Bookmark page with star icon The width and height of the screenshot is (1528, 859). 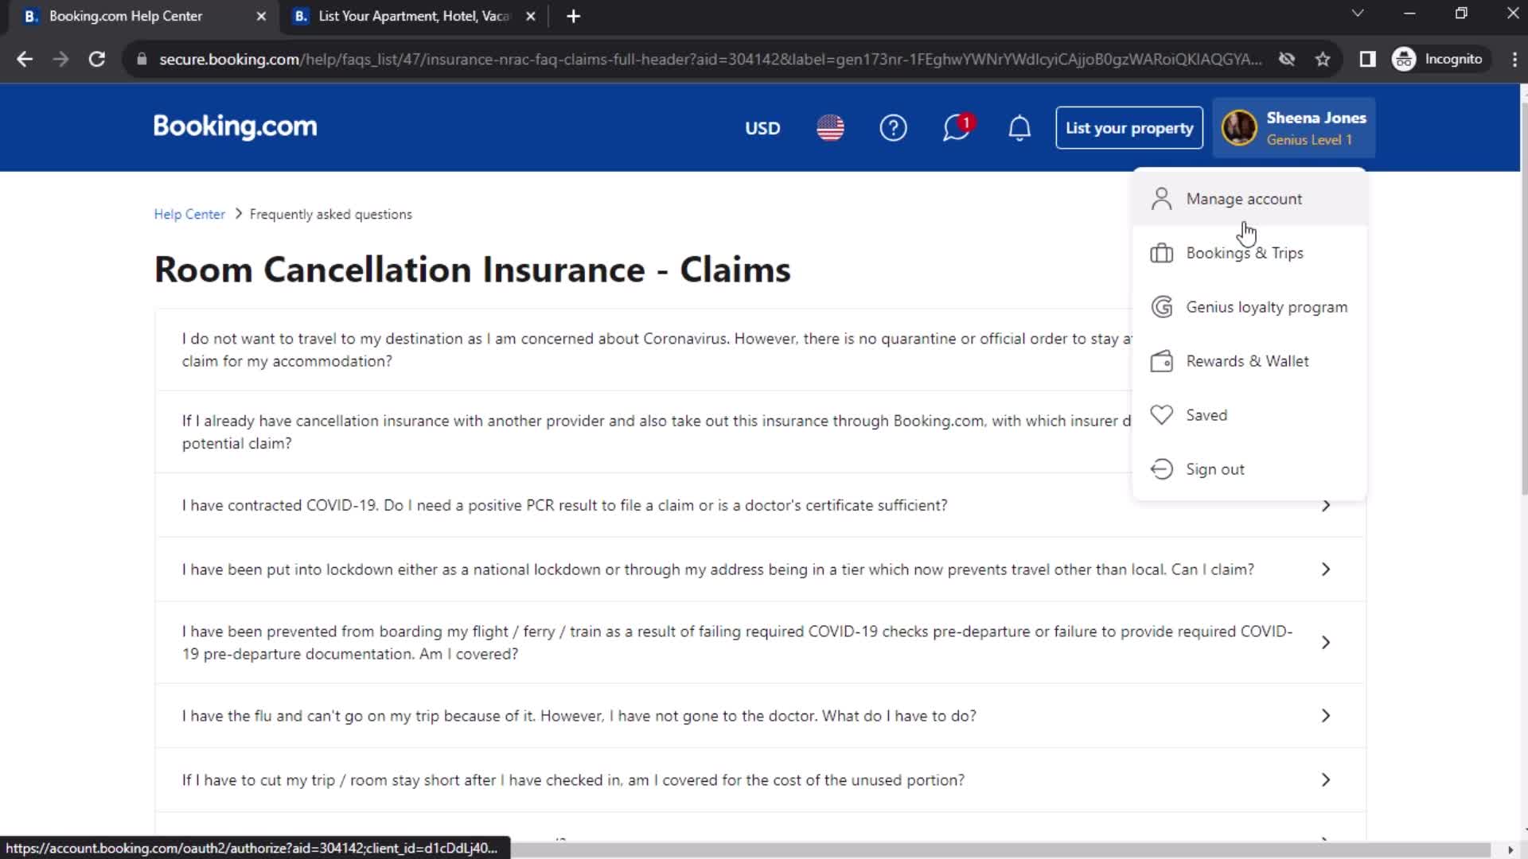click(x=1323, y=59)
